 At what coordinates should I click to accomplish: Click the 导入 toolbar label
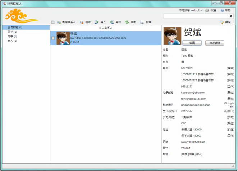pos(103,22)
